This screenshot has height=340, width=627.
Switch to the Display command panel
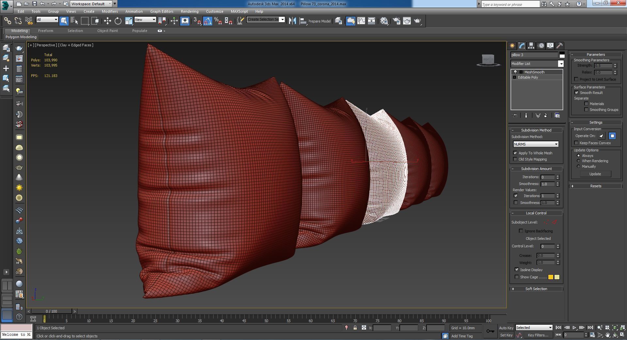point(550,46)
